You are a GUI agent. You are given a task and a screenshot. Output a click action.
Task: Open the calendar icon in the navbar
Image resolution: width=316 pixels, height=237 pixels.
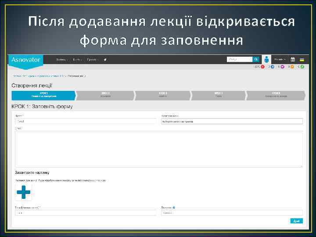coord(293,59)
